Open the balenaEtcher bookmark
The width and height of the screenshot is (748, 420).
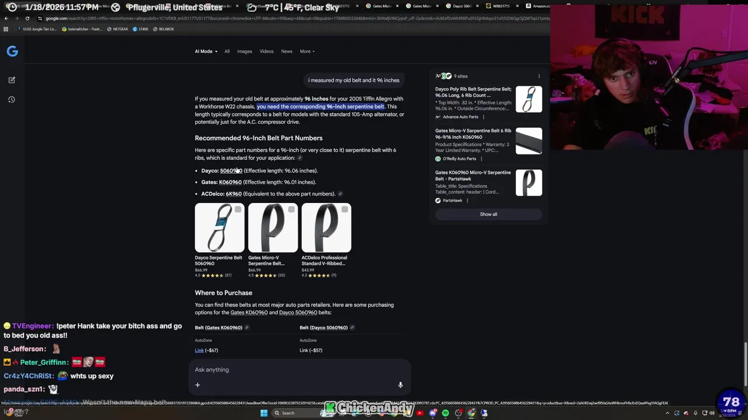click(x=82, y=29)
